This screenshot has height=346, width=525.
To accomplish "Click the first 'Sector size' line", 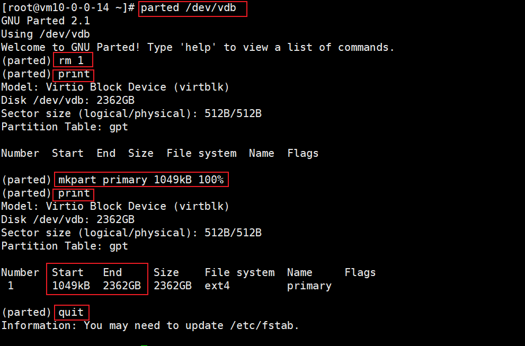I will click(131, 113).
